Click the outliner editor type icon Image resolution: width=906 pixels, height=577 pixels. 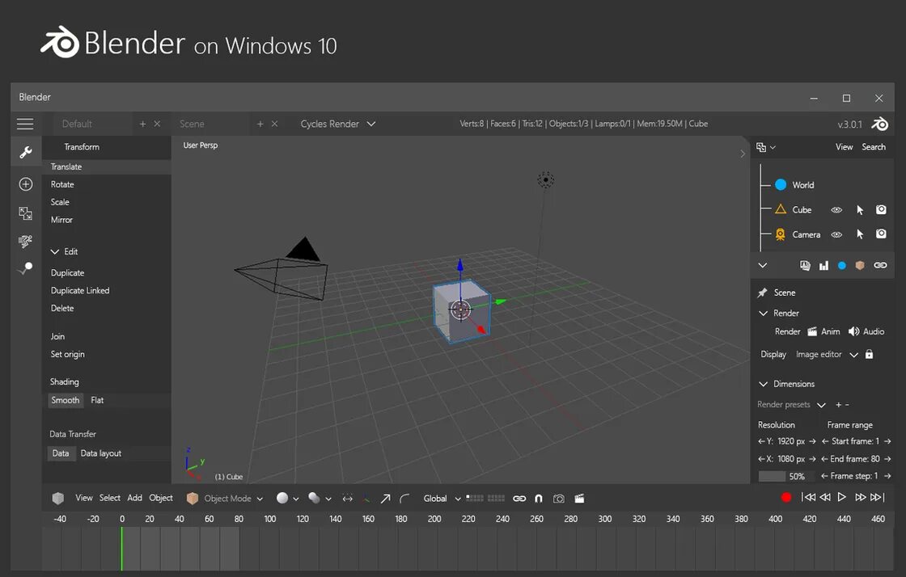761,147
